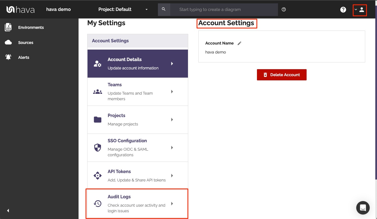Expand the Teams settings arrow
The height and width of the screenshot is (219, 377).
[172, 92]
